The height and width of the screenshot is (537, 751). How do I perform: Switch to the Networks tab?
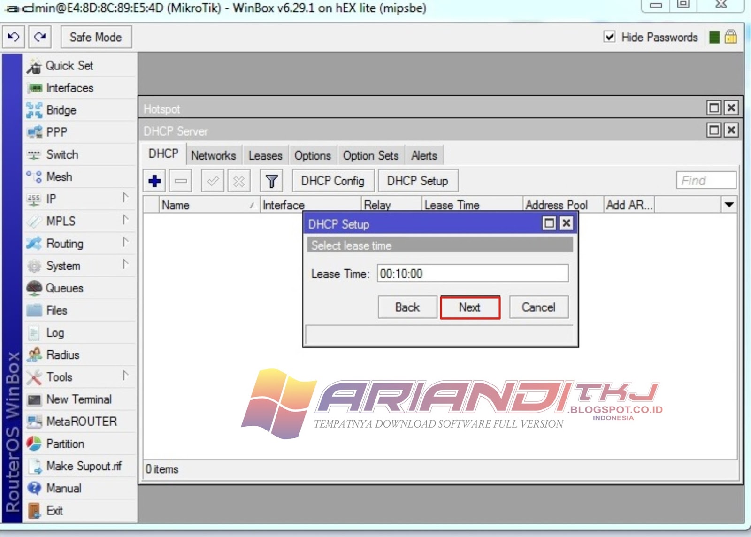pos(214,155)
